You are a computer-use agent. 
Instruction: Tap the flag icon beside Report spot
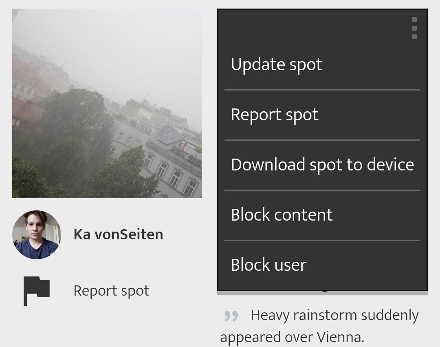tap(36, 290)
